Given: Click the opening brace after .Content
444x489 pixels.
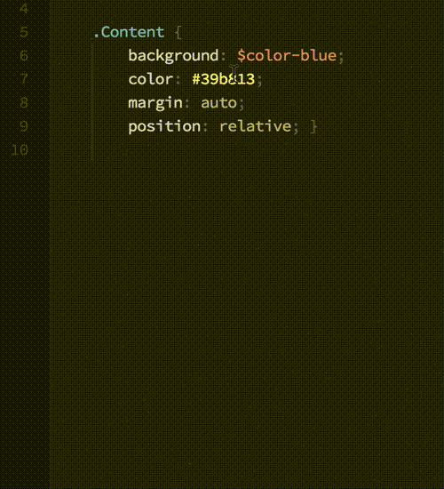Looking at the screenshot, I should pos(178,32).
